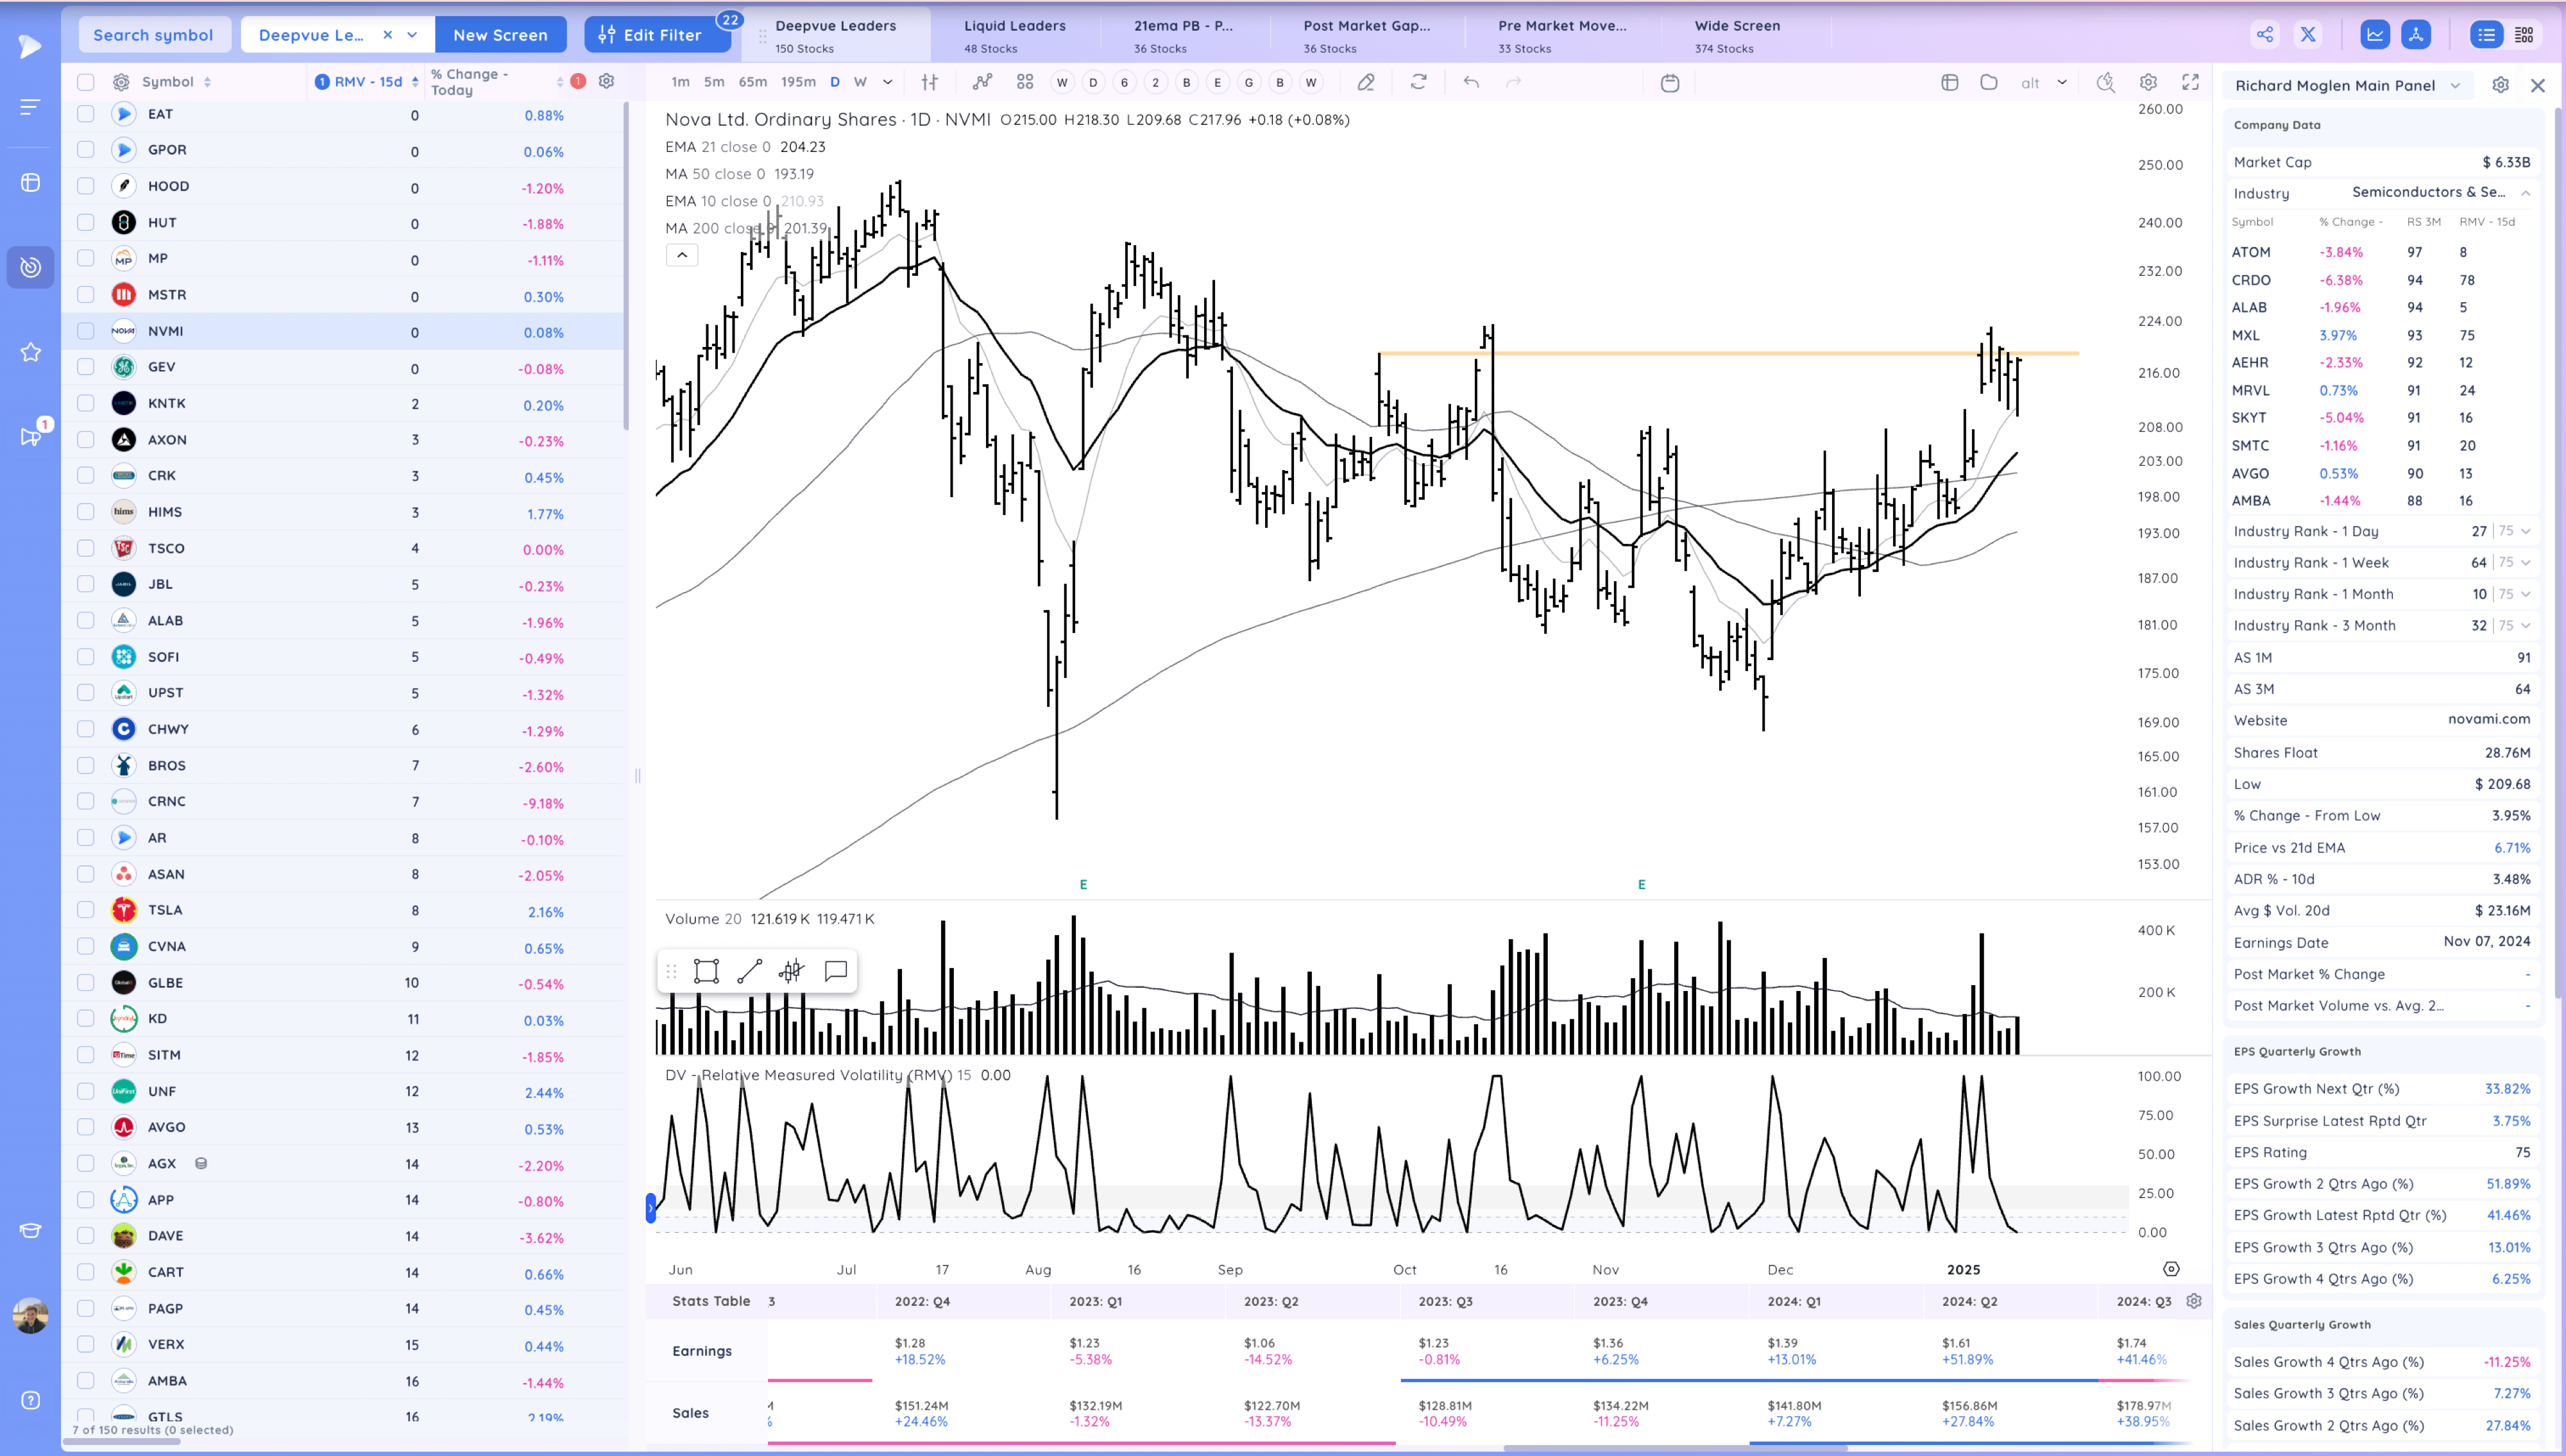
Task: Switch to Pre Market Move tab
Action: click(1562, 36)
